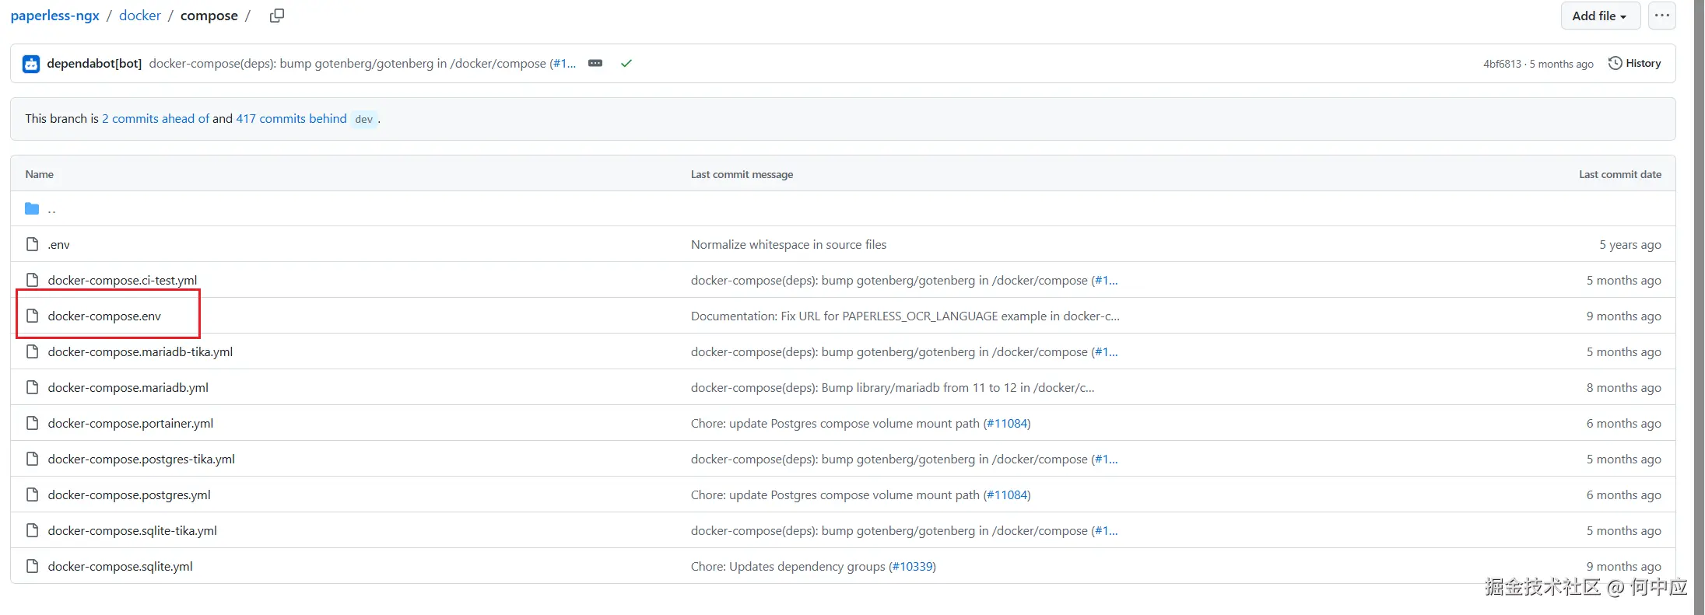This screenshot has height=615, width=1705.
Task: Navigate to paperless-ngx breadcrumb
Action: point(54,16)
